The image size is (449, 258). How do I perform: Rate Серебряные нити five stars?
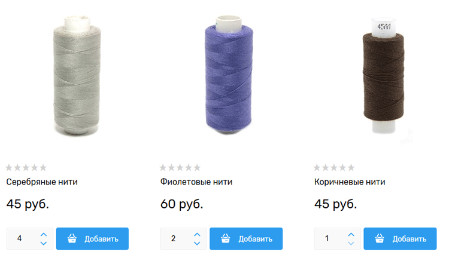[x=43, y=167]
